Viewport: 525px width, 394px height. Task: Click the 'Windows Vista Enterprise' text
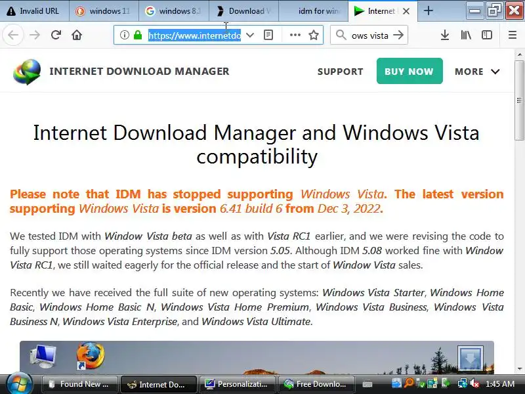pyautogui.click(x=120, y=321)
